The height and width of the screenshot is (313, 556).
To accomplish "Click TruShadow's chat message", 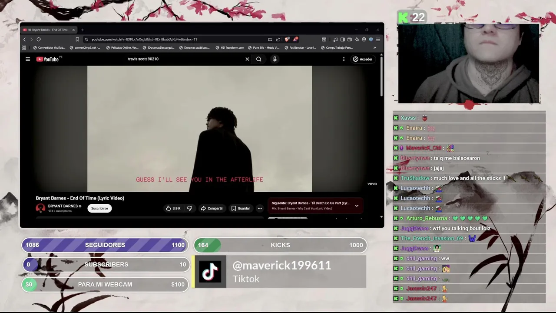I will click(469, 178).
